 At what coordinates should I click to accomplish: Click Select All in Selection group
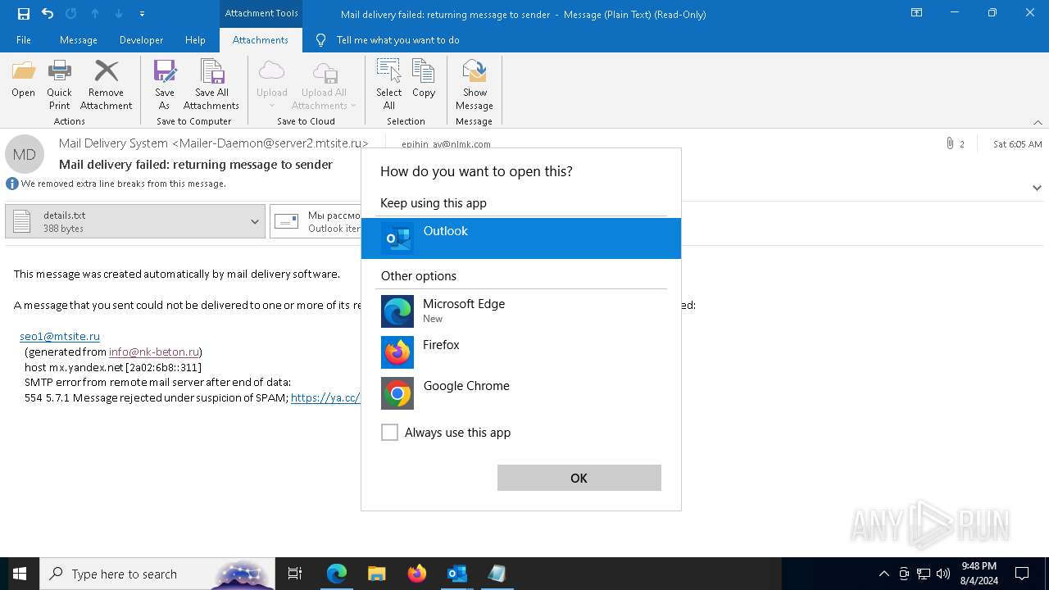tap(388, 85)
